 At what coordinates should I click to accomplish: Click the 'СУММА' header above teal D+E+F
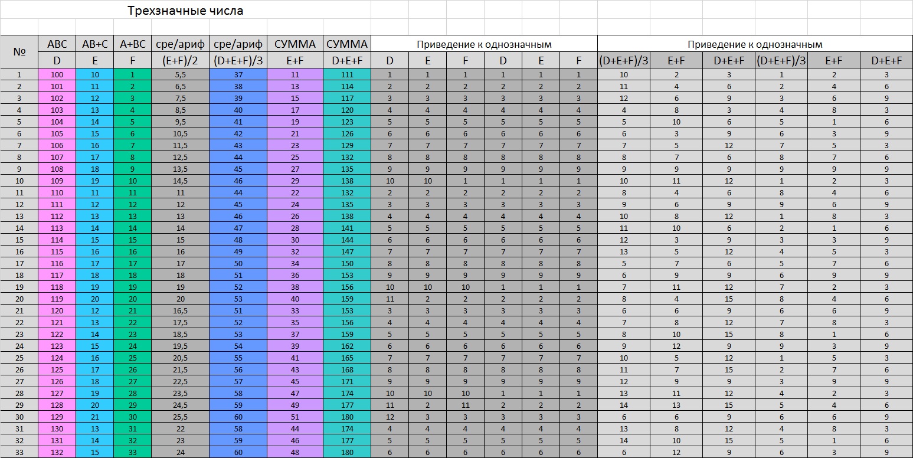pyautogui.click(x=346, y=44)
